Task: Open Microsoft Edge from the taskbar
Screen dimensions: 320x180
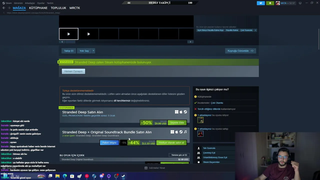Action: pos(65,176)
